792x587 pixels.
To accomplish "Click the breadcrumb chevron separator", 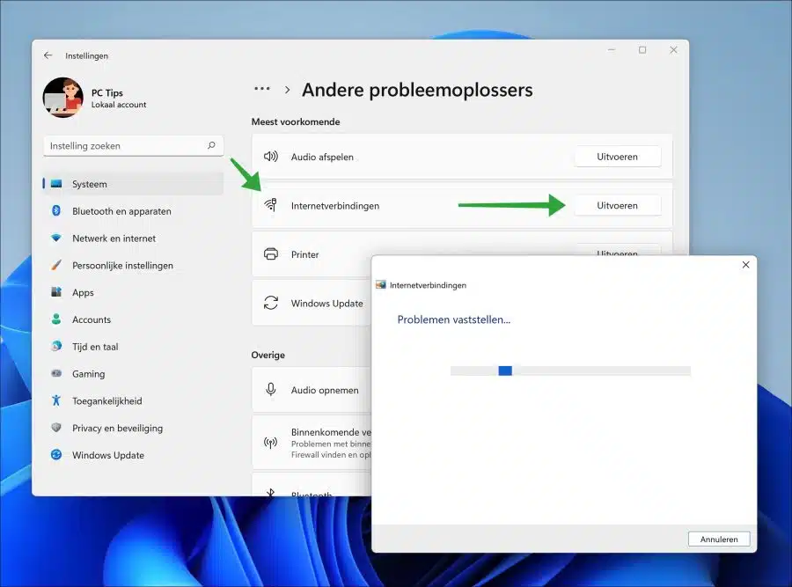I will click(287, 90).
